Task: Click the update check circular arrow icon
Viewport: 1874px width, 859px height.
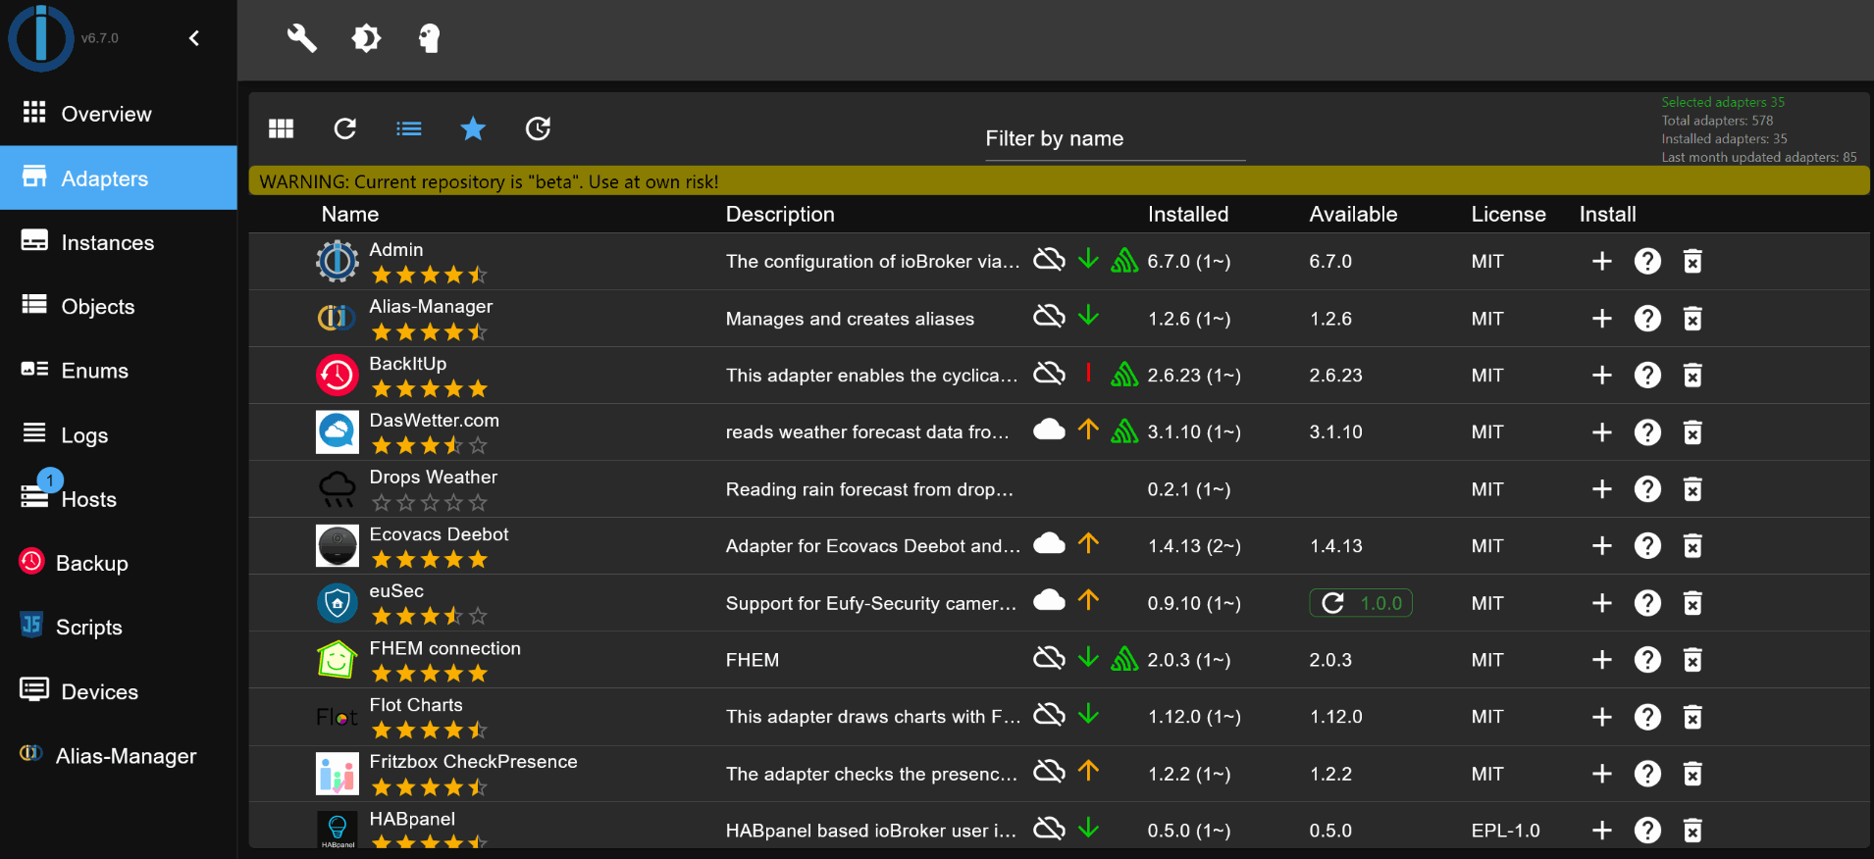Action: [538, 128]
